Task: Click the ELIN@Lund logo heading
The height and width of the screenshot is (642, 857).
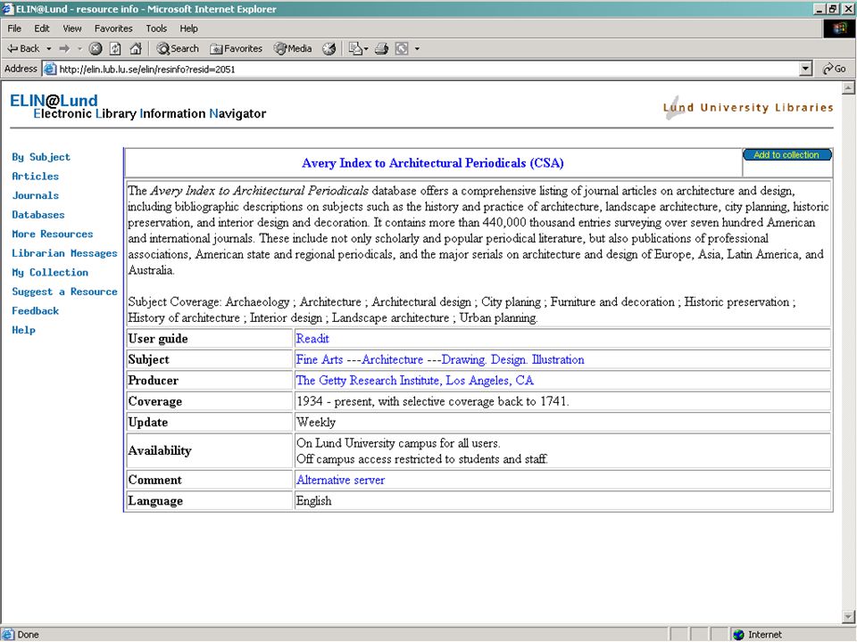Action: pyautogui.click(x=54, y=101)
